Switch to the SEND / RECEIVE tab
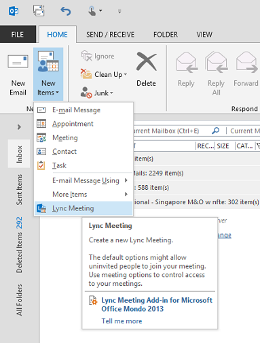The width and height of the screenshot is (260, 343). coord(110,35)
